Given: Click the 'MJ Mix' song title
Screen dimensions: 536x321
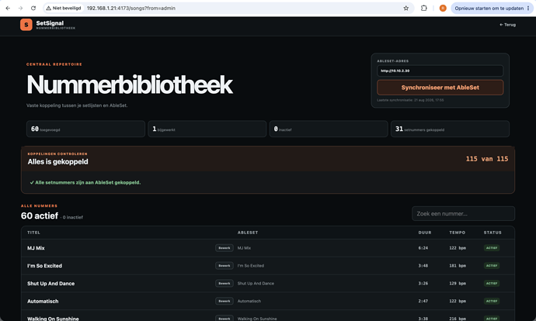Looking at the screenshot, I should coord(36,248).
